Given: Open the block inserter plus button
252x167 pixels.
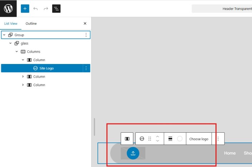Looking at the screenshot, I should point(25,9).
